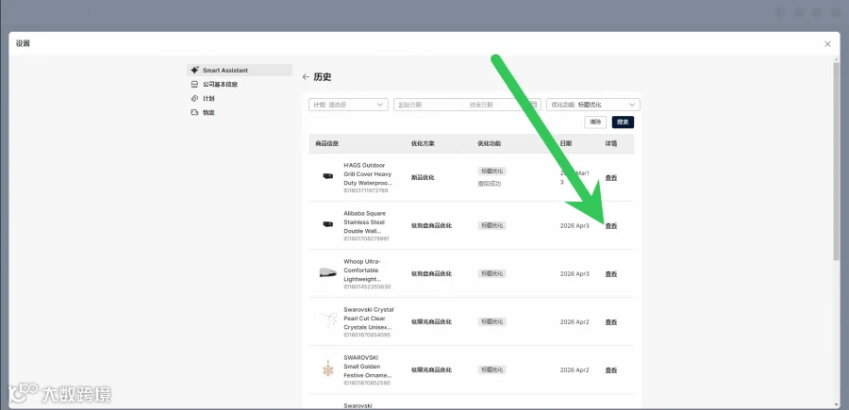Click the 起始日期 start date field
This screenshot has width=849, height=410.
(x=427, y=105)
